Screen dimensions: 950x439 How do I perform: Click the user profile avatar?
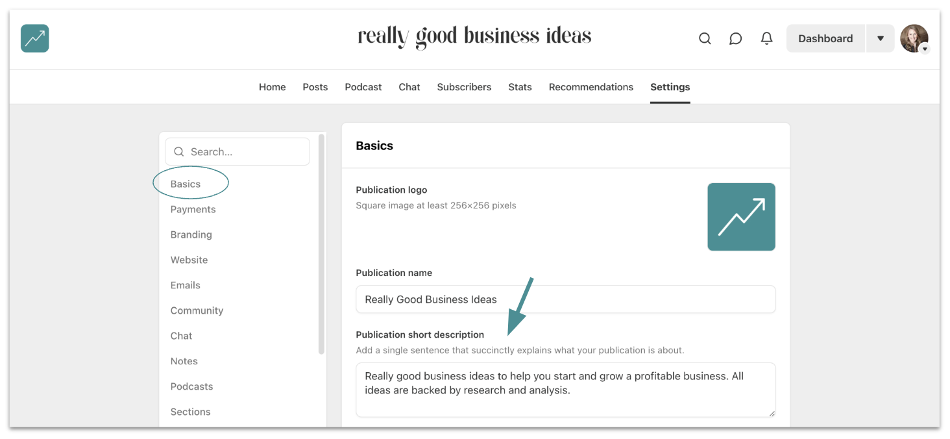point(914,38)
